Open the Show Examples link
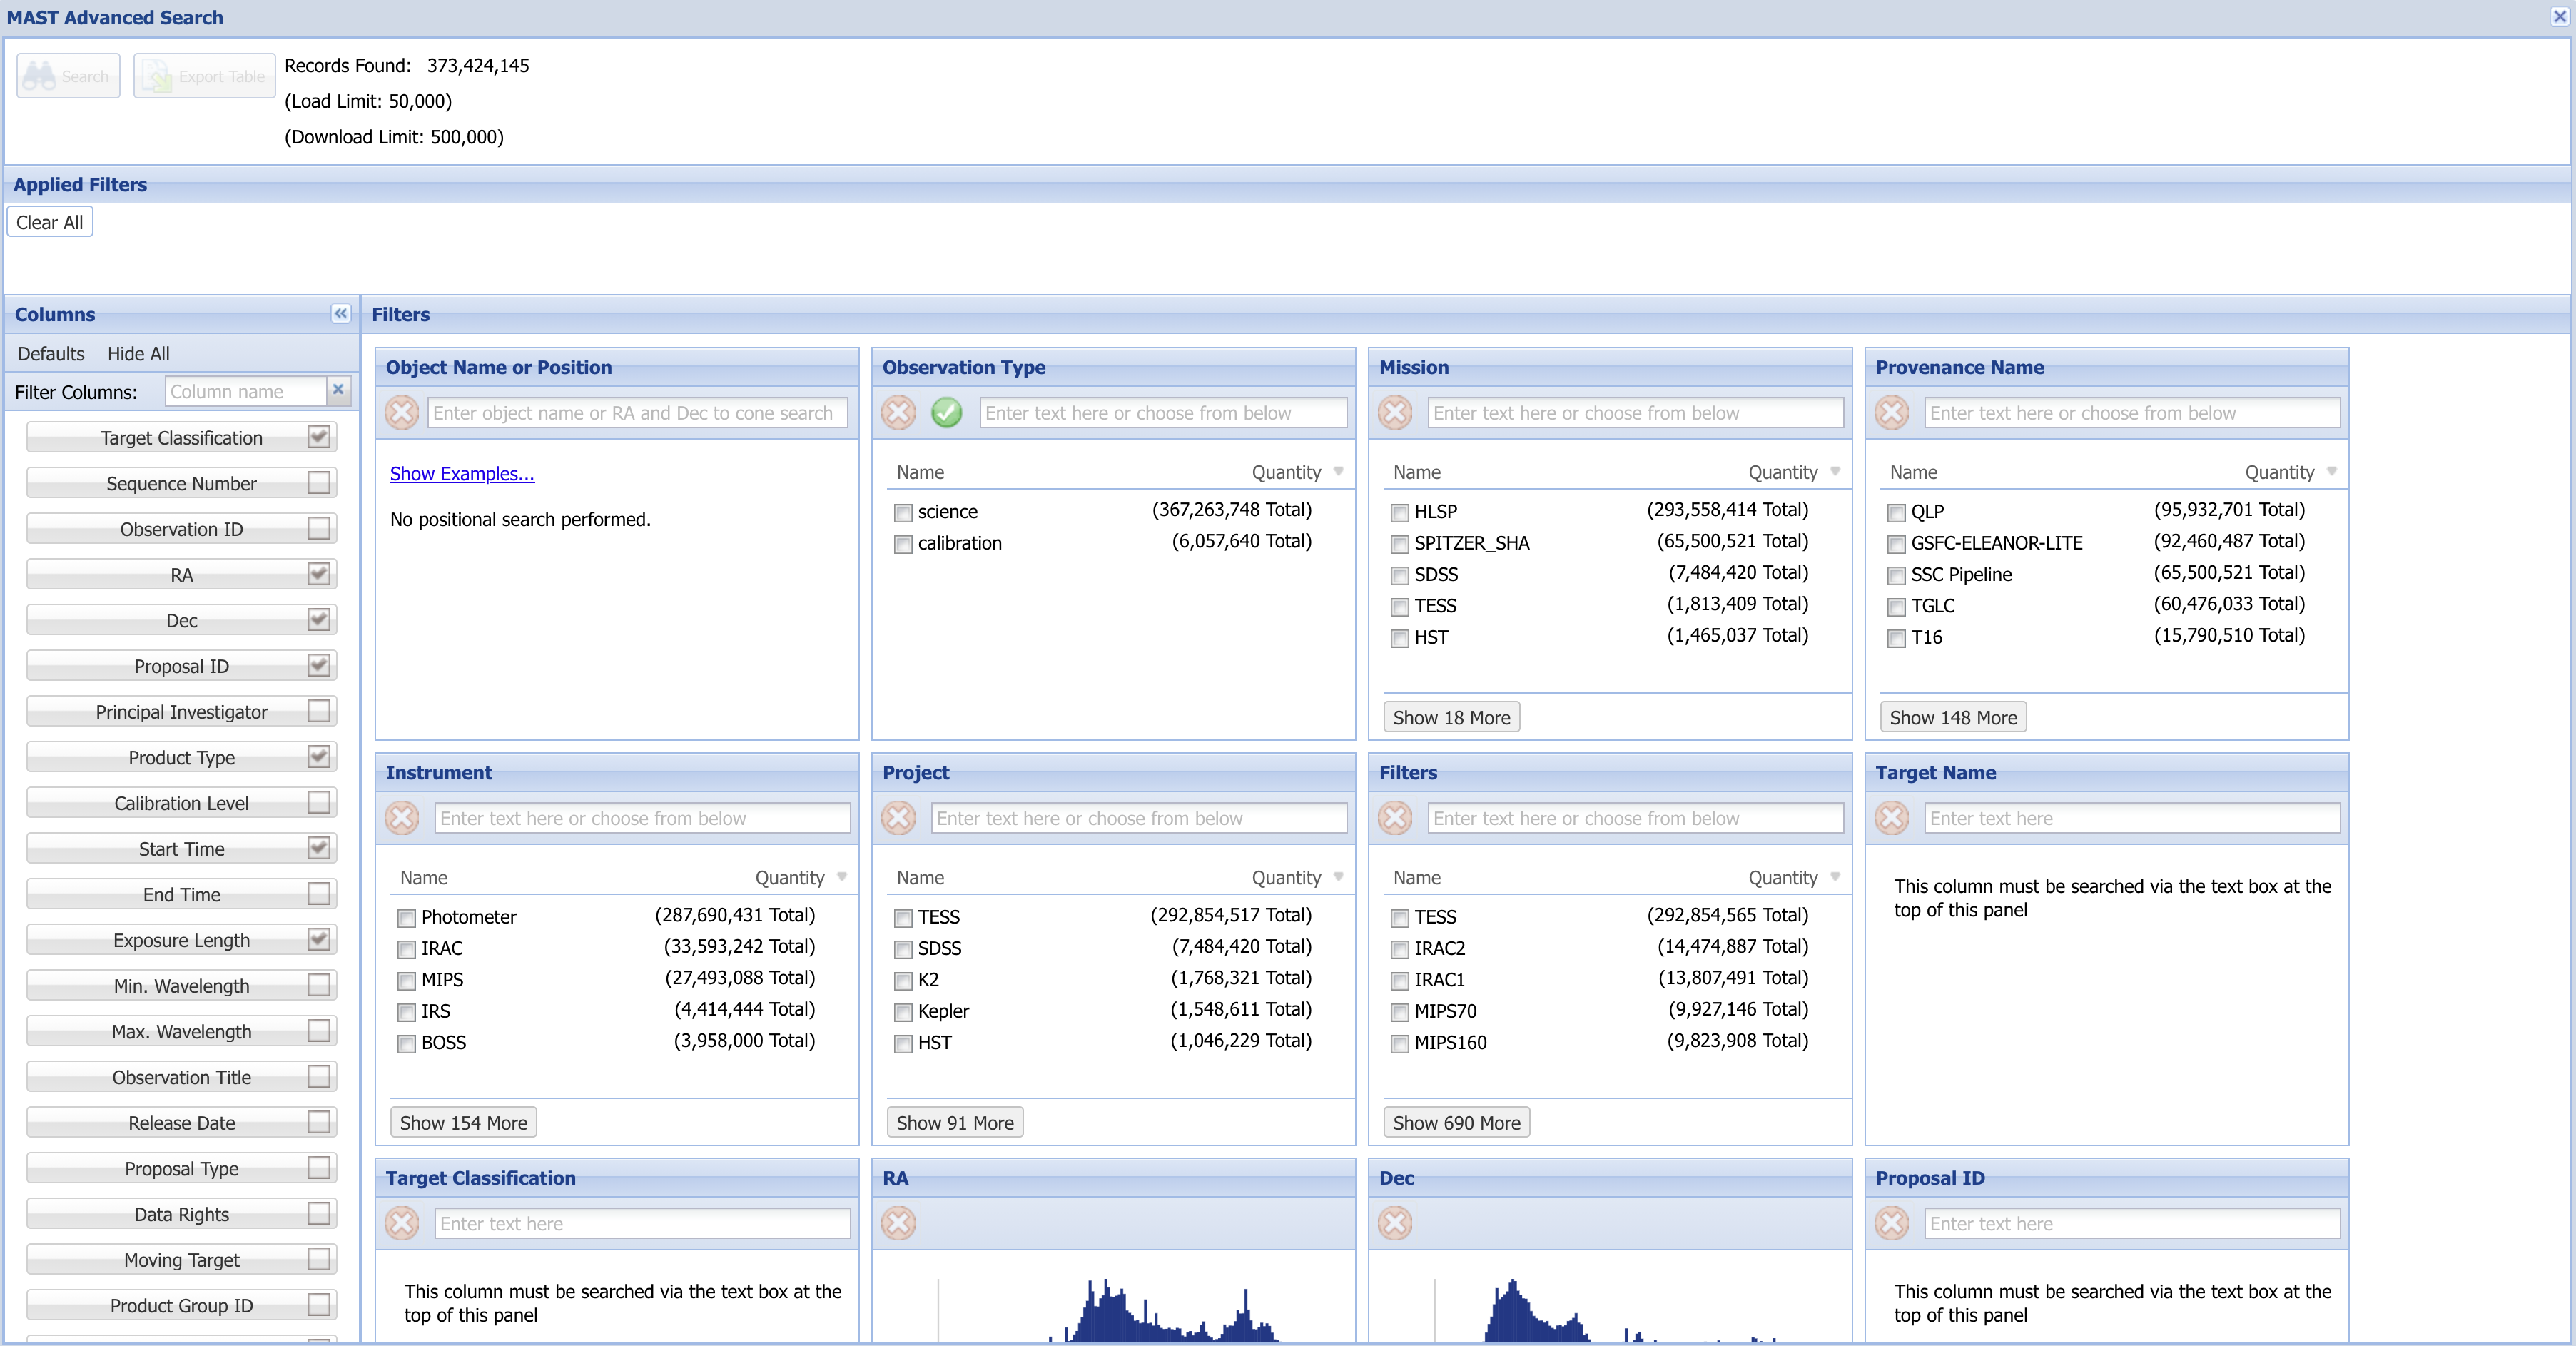Image resolution: width=2576 pixels, height=1346 pixels. (x=461, y=473)
